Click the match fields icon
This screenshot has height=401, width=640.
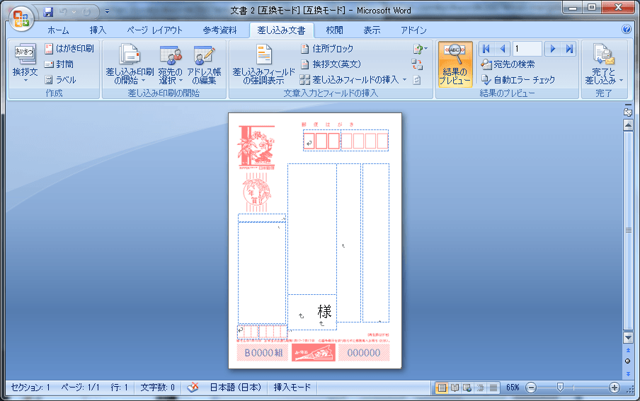pyautogui.click(x=417, y=64)
